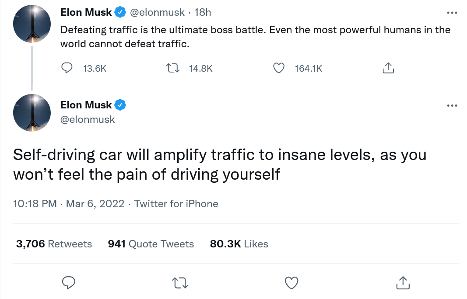Click Elon Musk's avatar on parent tweet
The width and height of the screenshot is (467, 299).
[x=32, y=25]
